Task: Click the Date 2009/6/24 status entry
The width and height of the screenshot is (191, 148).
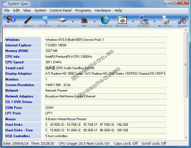Action: tap(16, 143)
